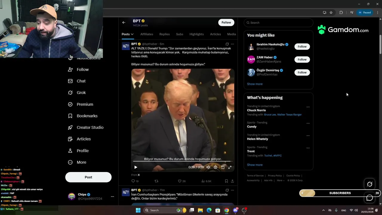382x215 pixels.
Task: Open the floating messages button
Action: 369,198
